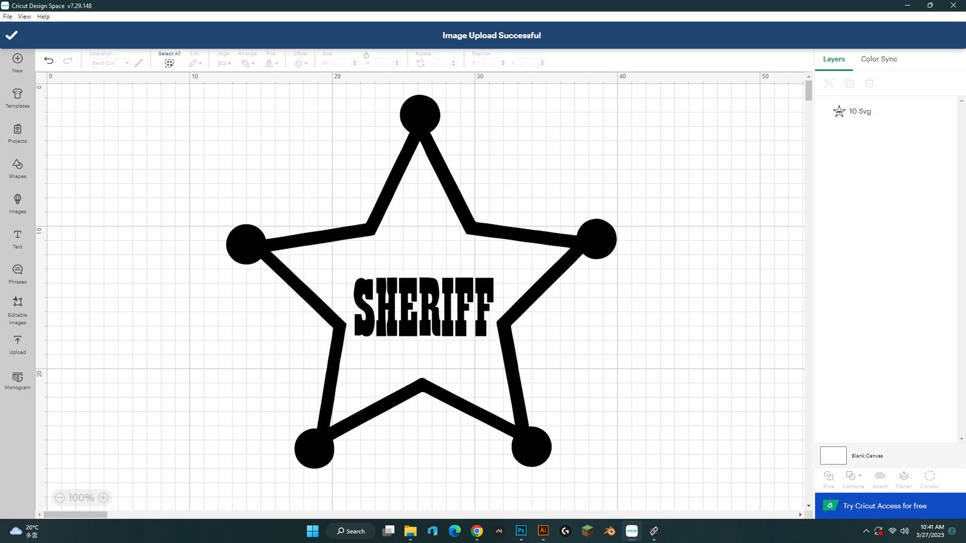Click the Rotate angle field
Image resolution: width=966 pixels, height=543 pixels.
coord(442,63)
